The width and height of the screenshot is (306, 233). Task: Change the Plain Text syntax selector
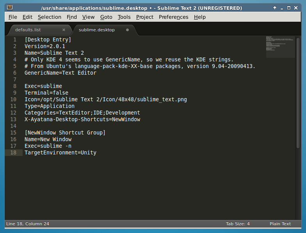click(x=280, y=224)
